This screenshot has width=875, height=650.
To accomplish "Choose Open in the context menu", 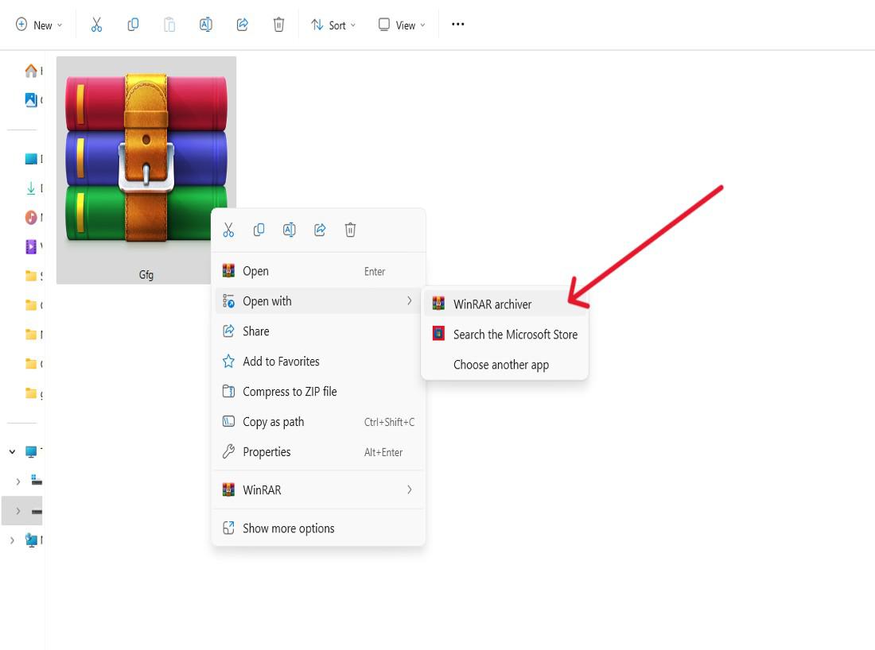I will (318, 271).
